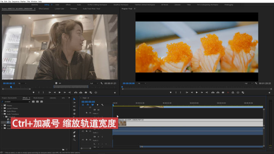Toggle lock on Video 2 track
Image resolution: width=274 pixels, height=154 pixels.
coord(86,113)
